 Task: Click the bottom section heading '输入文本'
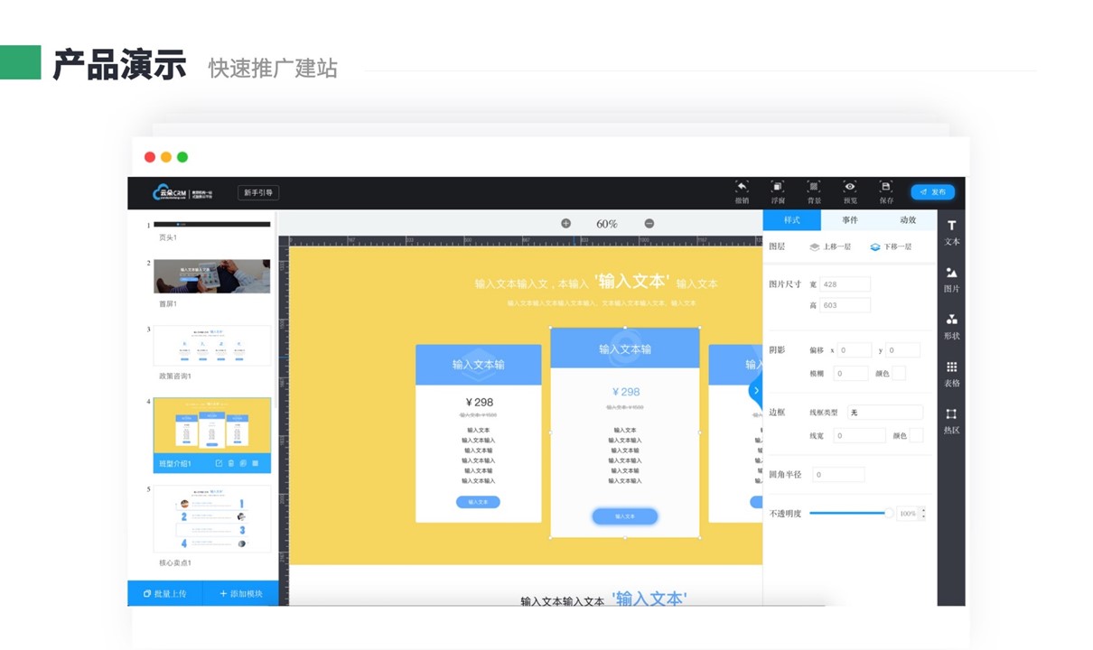click(x=649, y=598)
